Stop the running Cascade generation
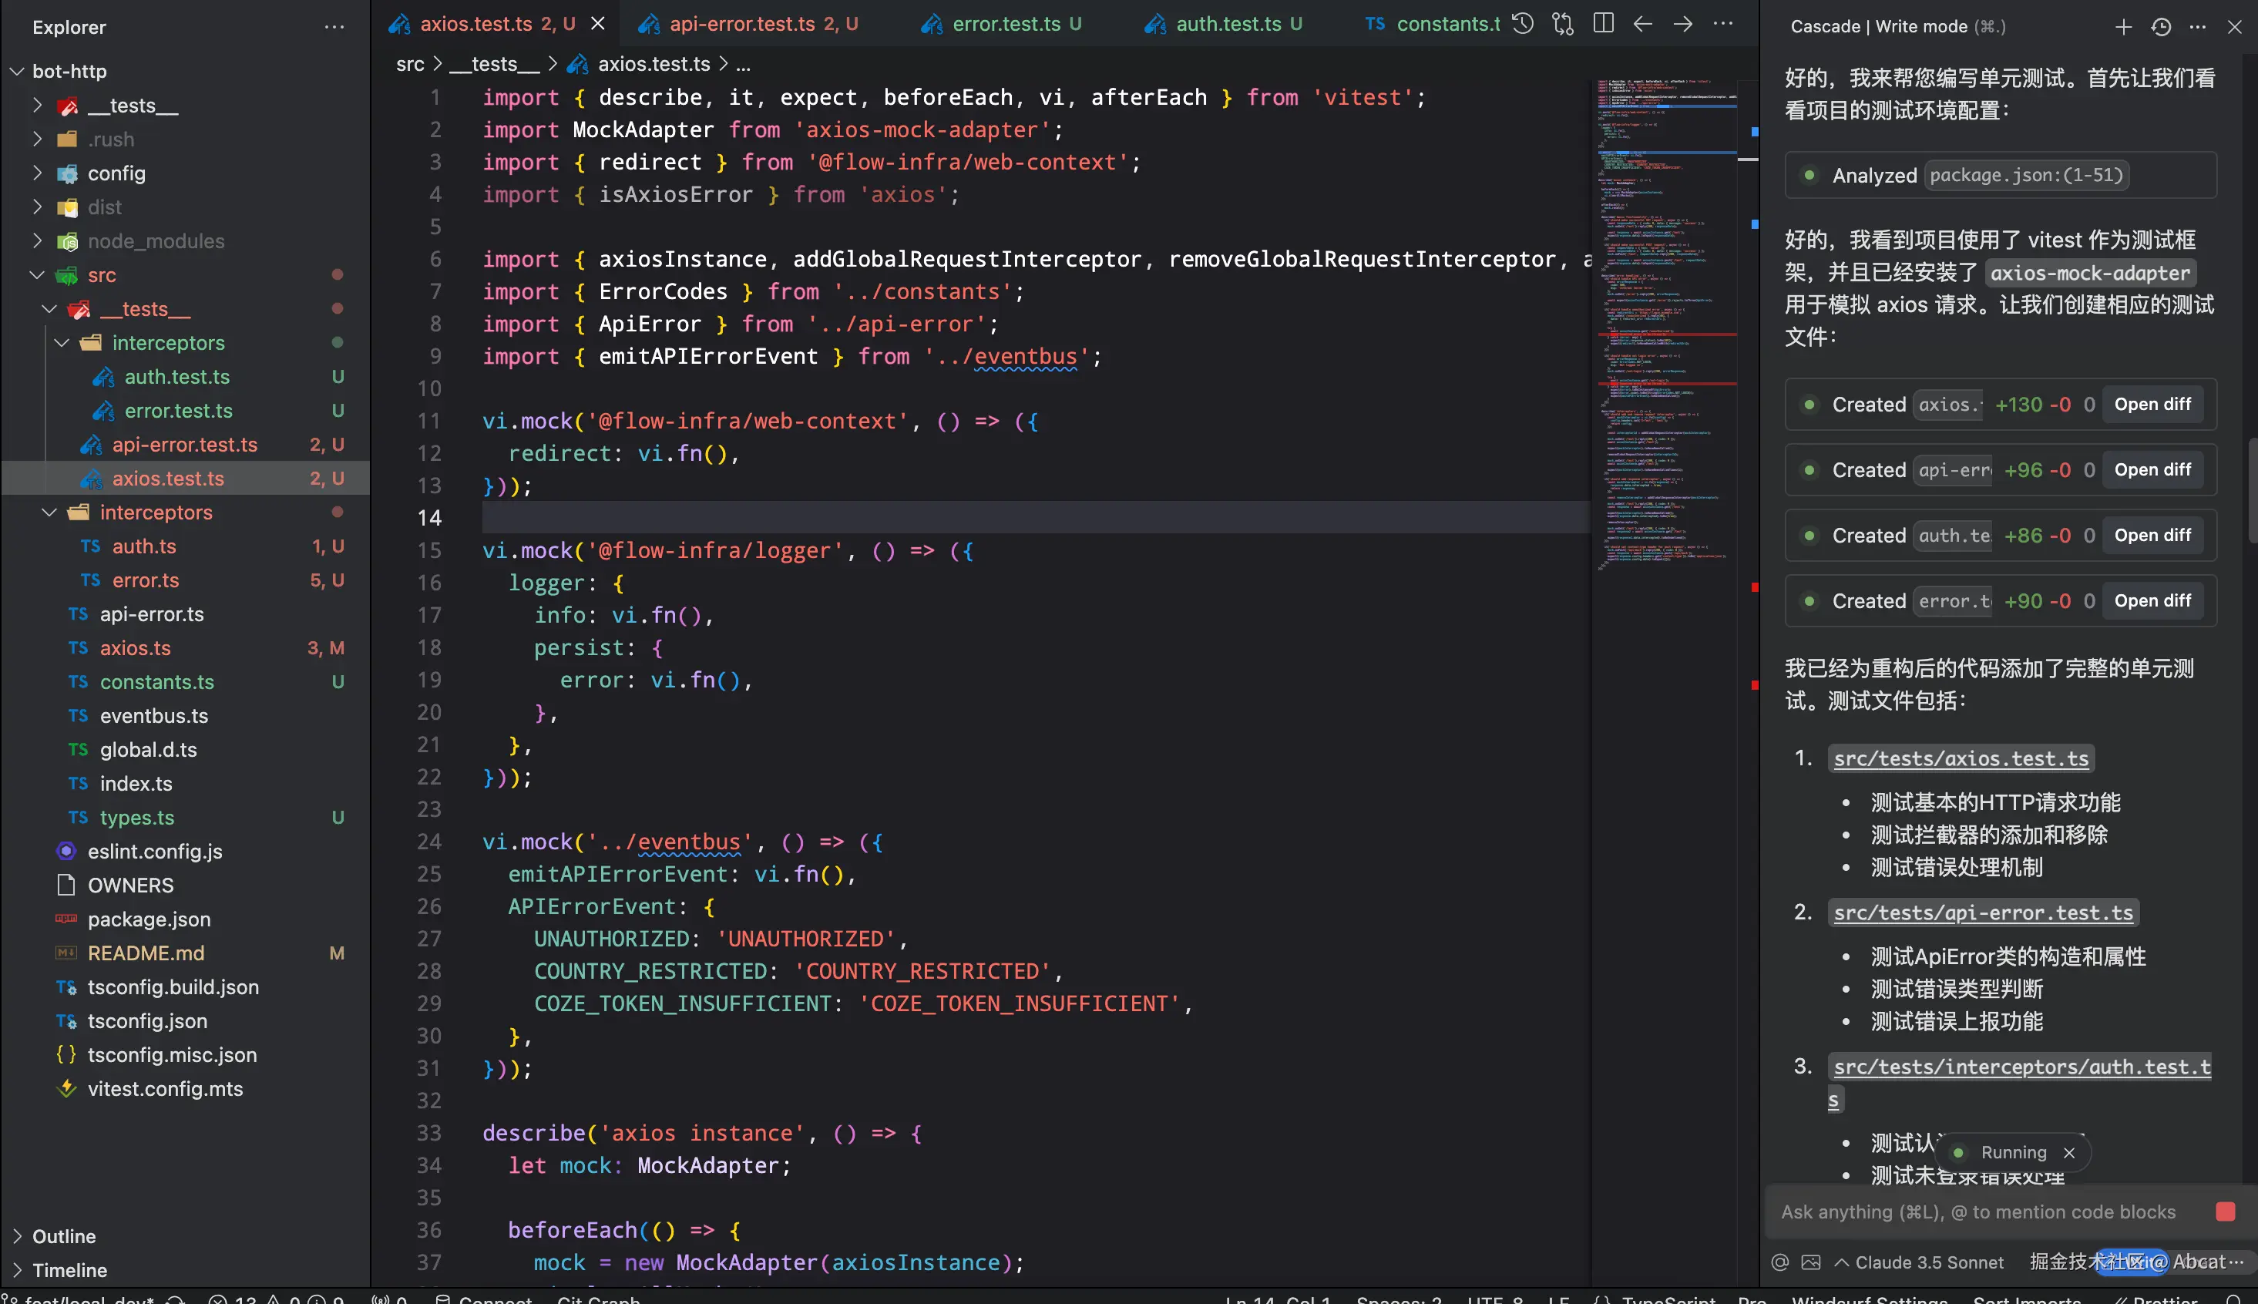2258x1304 pixels. (2224, 1212)
